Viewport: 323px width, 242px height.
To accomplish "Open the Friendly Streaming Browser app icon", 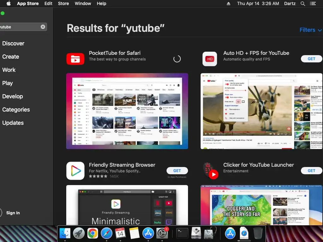I will click(x=75, y=171).
